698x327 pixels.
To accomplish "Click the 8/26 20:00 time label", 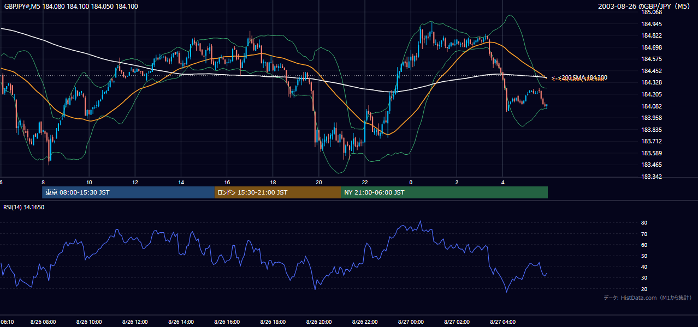I will (x=319, y=322).
